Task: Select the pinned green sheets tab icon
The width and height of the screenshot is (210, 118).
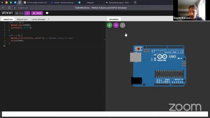Action: click(x=11, y=2)
